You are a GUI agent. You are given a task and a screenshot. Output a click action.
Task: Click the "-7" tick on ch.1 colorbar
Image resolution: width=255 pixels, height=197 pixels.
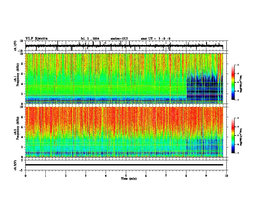[x=238, y=100]
